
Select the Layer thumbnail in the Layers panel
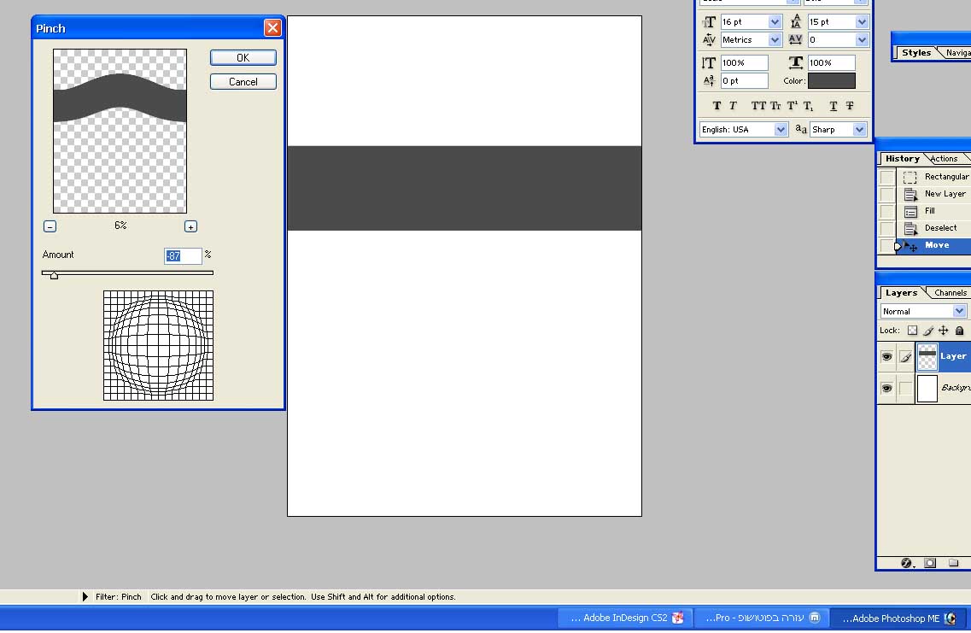click(x=927, y=357)
